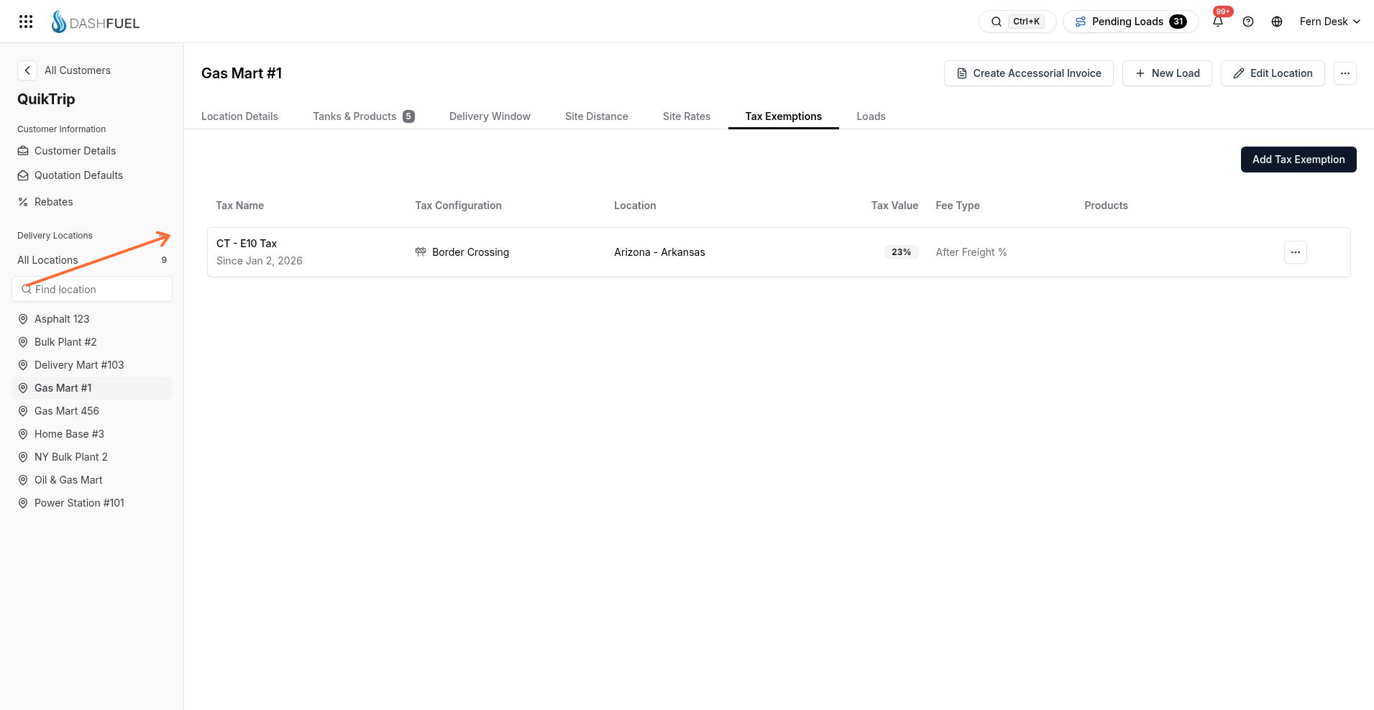Select the Delivery Mart #103 location
This screenshot has width=1374, height=710.
[x=92, y=365]
